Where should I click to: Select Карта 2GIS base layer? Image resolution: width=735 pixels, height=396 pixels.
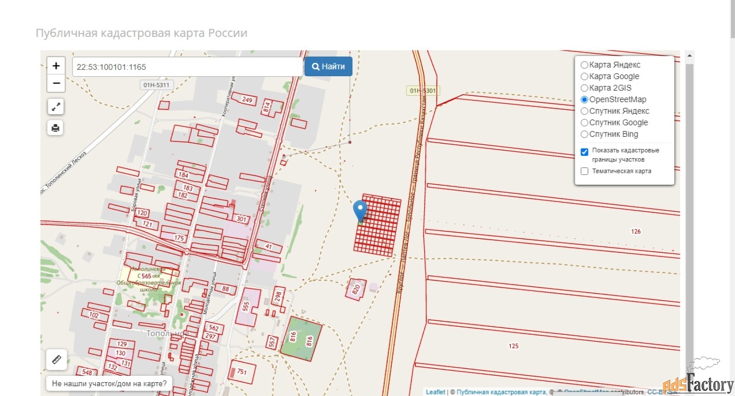click(x=584, y=88)
